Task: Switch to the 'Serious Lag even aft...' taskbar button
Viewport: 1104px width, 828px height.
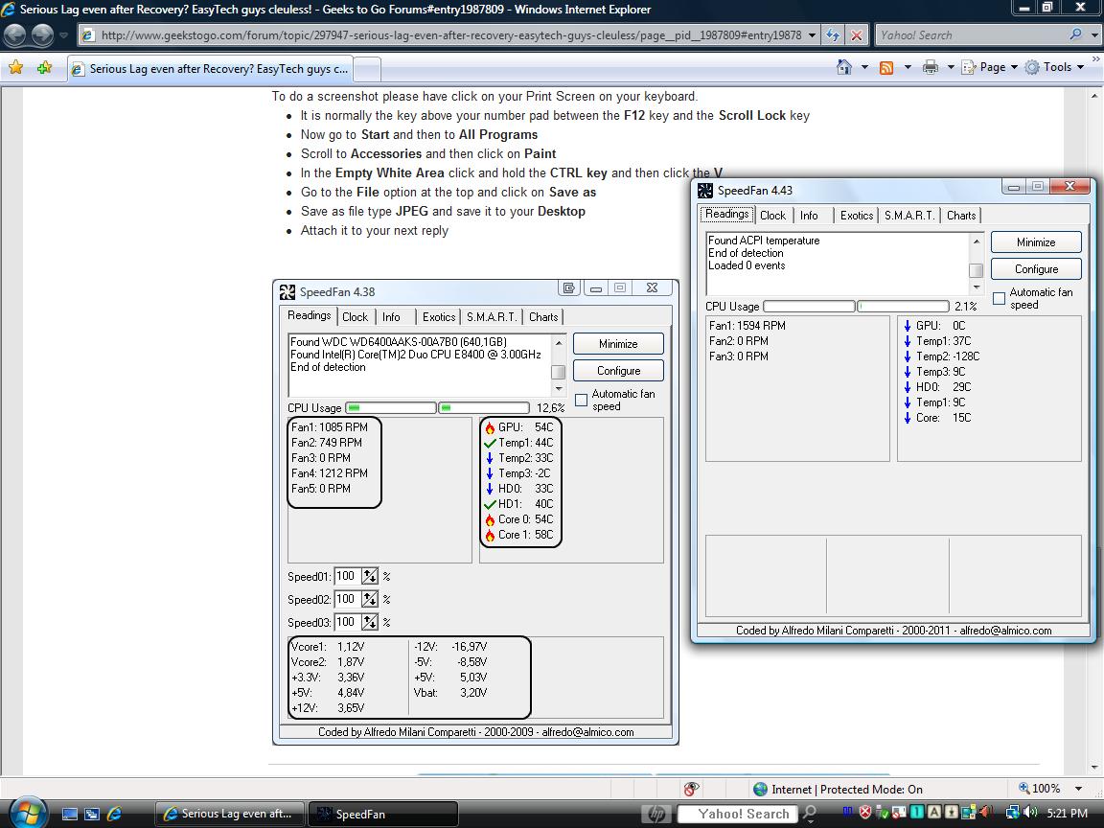Action: click(x=230, y=814)
